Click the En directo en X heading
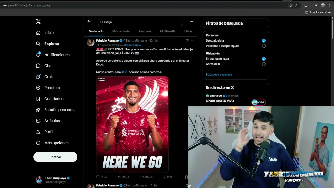 point(220,87)
